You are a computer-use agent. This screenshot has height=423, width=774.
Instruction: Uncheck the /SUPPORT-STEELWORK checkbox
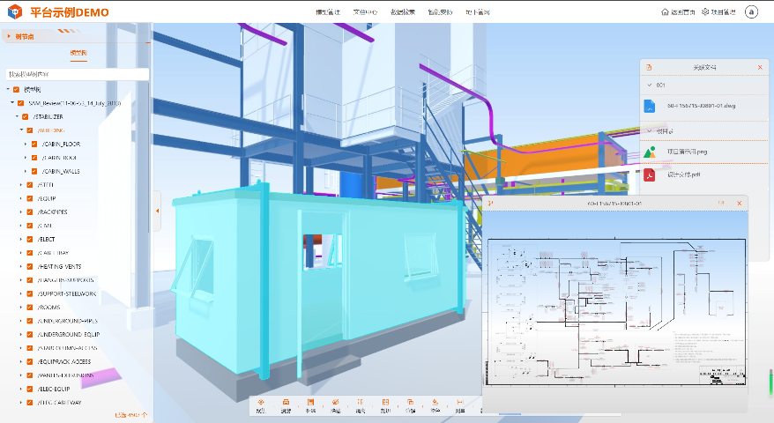[x=29, y=293]
